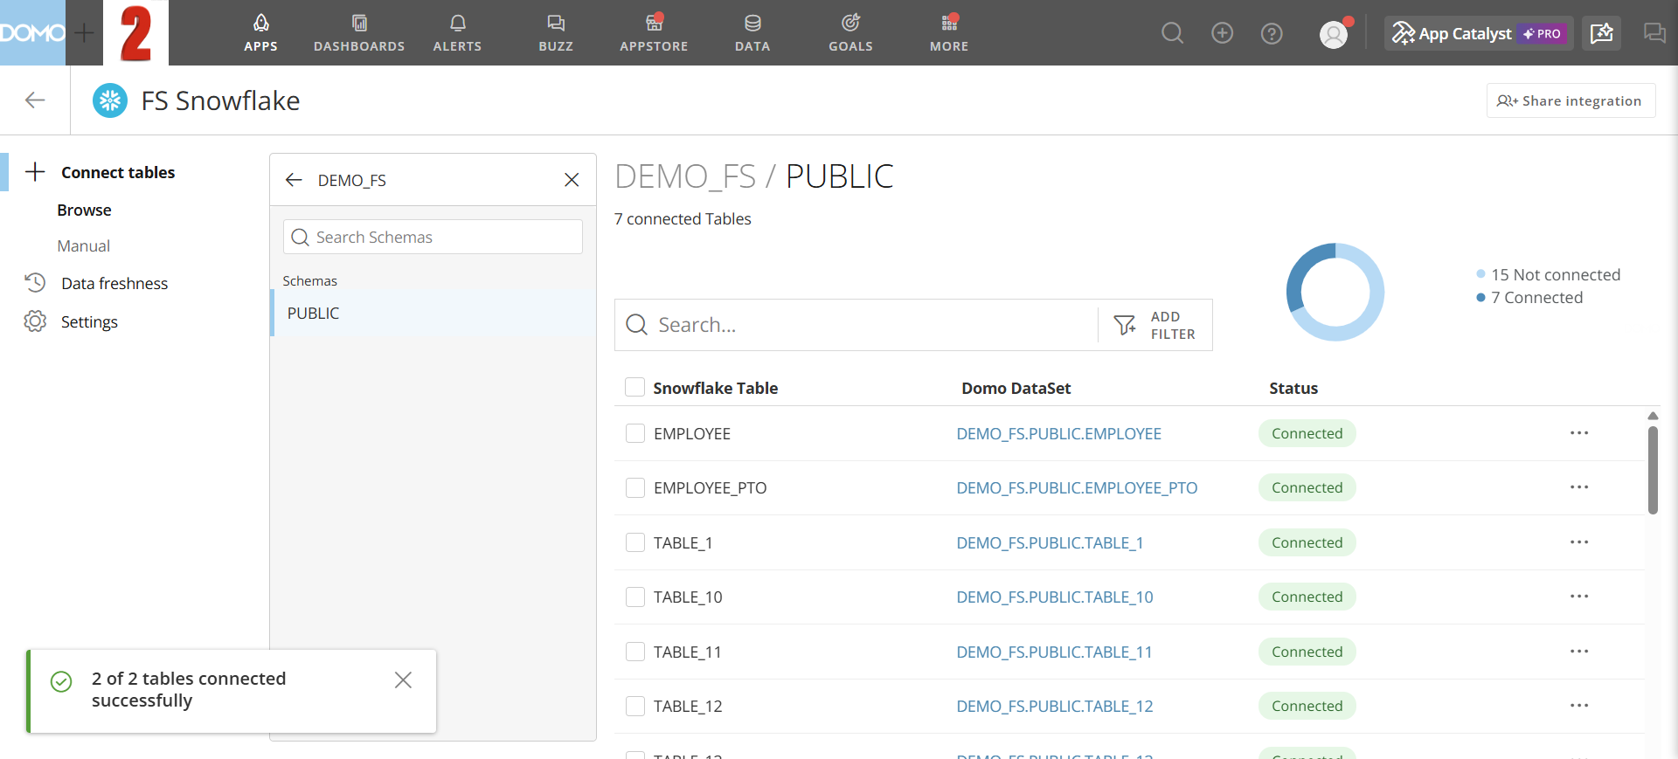The height and width of the screenshot is (759, 1678).
Task: Click the Connected status badge for EMPLOYEE
Action: [1307, 433]
